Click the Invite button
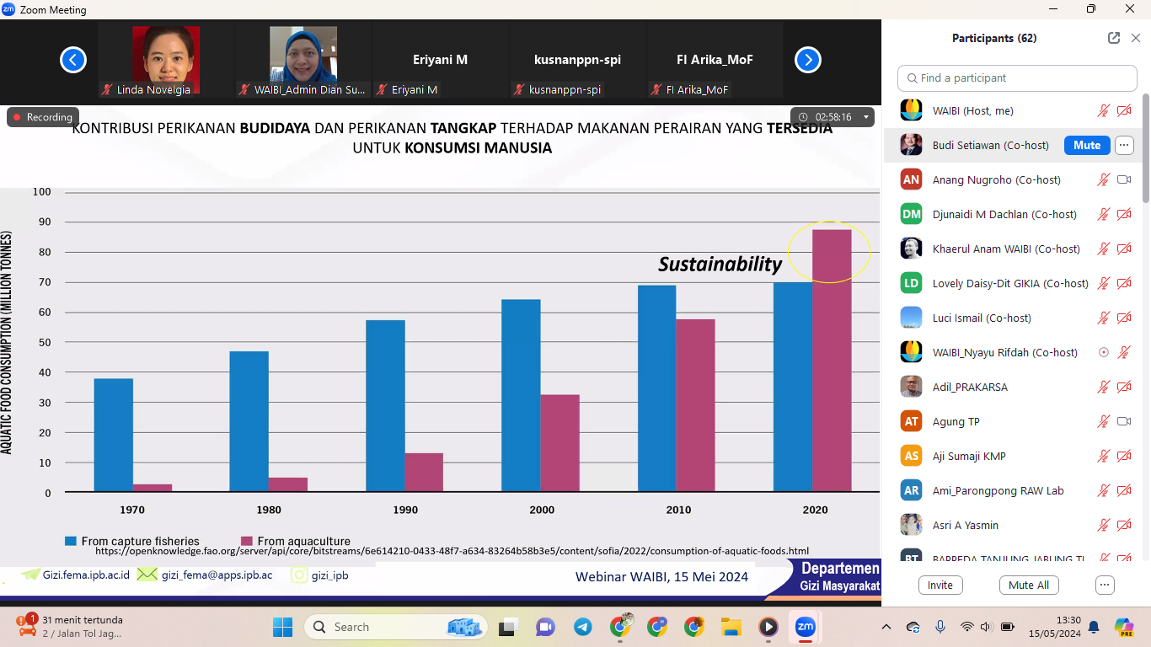This screenshot has width=1151, height=647. pyautogui.click(x=940, y=585)
